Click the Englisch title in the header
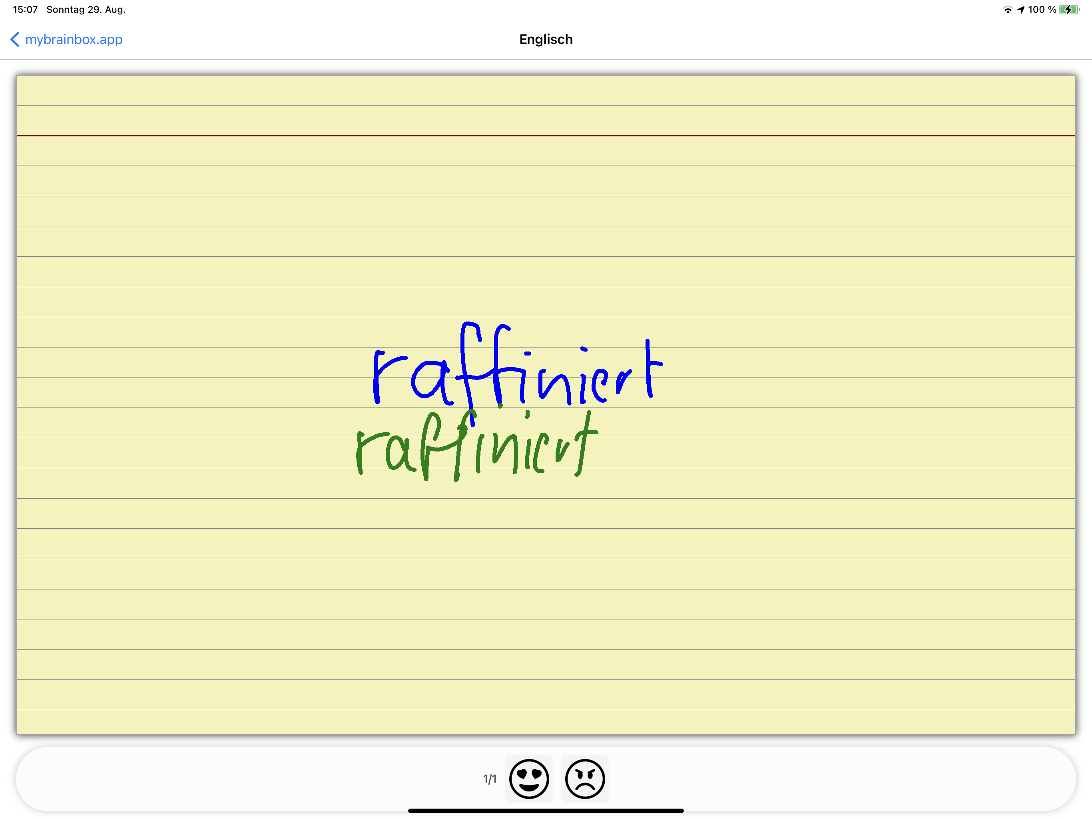This screenshot has width=1092, height=819. point(546,40)
